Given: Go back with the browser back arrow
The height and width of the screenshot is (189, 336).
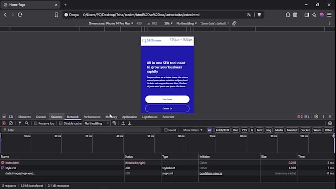Looking at the screenshot, I should click(5, 15).
